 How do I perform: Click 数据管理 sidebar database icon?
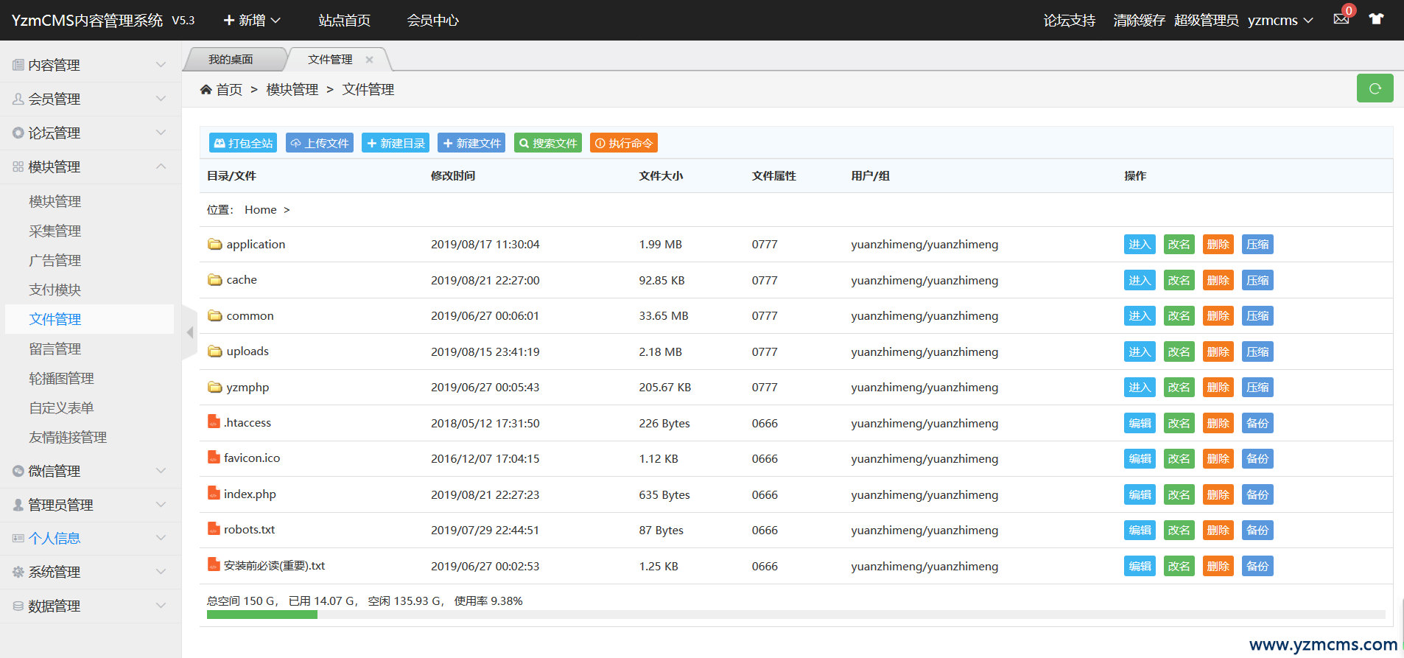click(18, 606)
